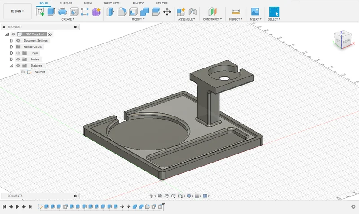Click the Orbit navigation icon

coord(151,196)
